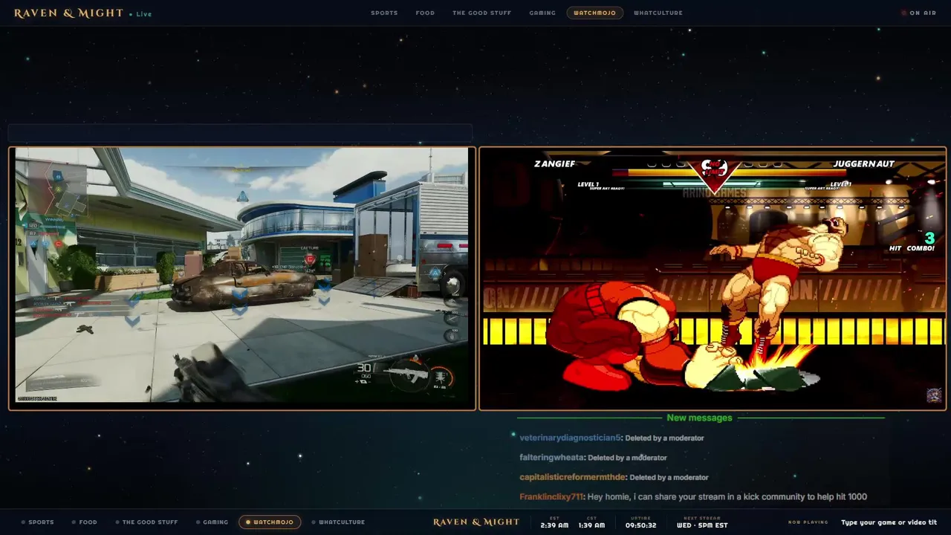This screenshot has width=951, height=535.
Task: Click Franklinclixy711's message about sharing the stream
Action: [727, 496]
